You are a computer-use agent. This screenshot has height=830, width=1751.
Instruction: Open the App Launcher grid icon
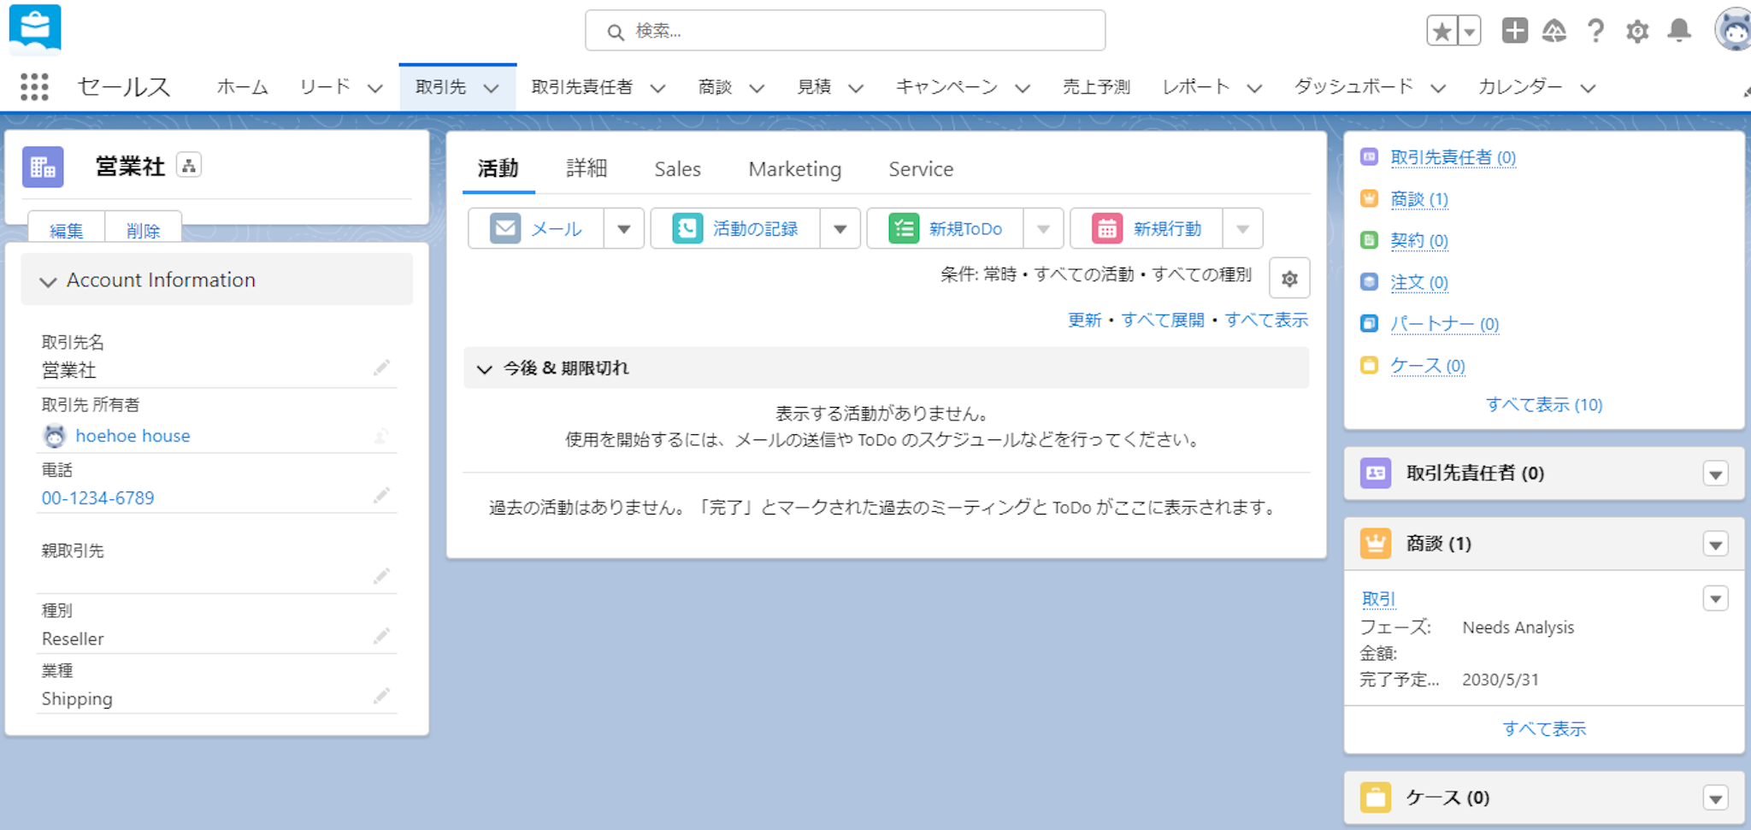tap(34, 87)
